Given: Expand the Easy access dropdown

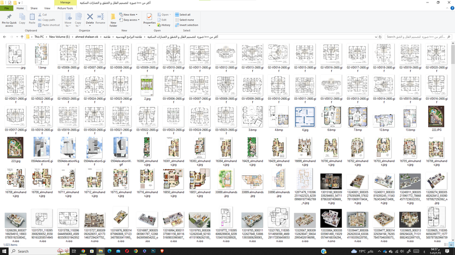Looking at the screenshot, I should 130,20.
